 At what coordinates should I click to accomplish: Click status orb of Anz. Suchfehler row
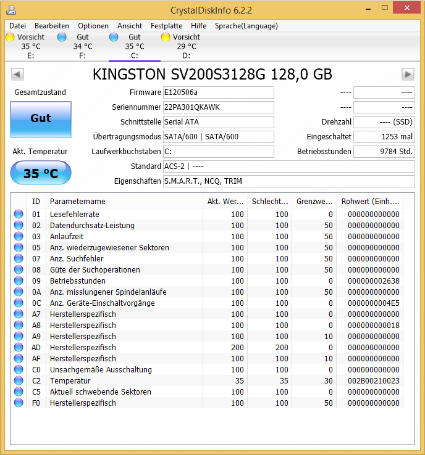(x=19, y=258)
